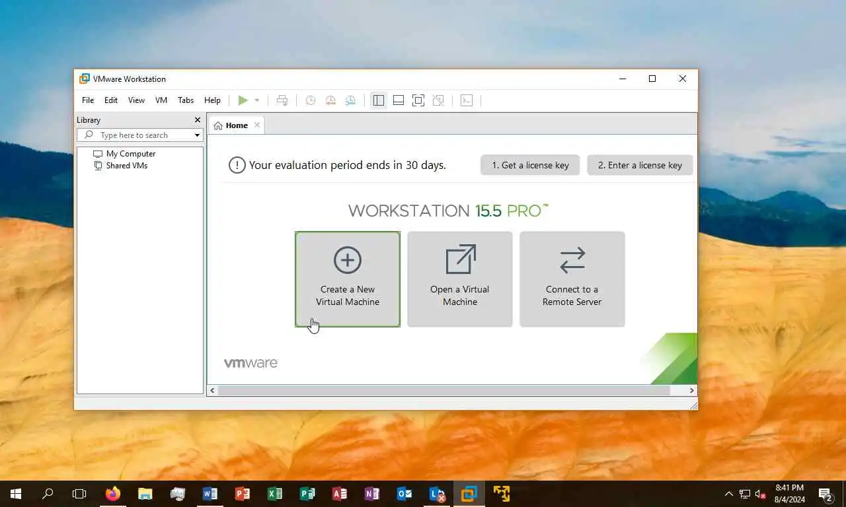The image size is (846, 507).
Task: Launch Firefox from taskbar
Action: point(113,494)
